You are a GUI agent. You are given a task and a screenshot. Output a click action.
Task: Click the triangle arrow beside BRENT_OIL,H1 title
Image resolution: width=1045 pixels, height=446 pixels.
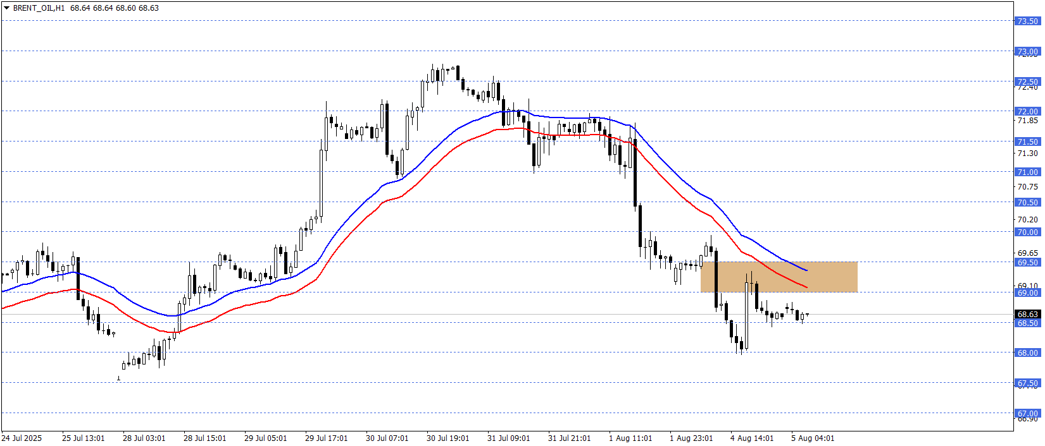[6, 8]
